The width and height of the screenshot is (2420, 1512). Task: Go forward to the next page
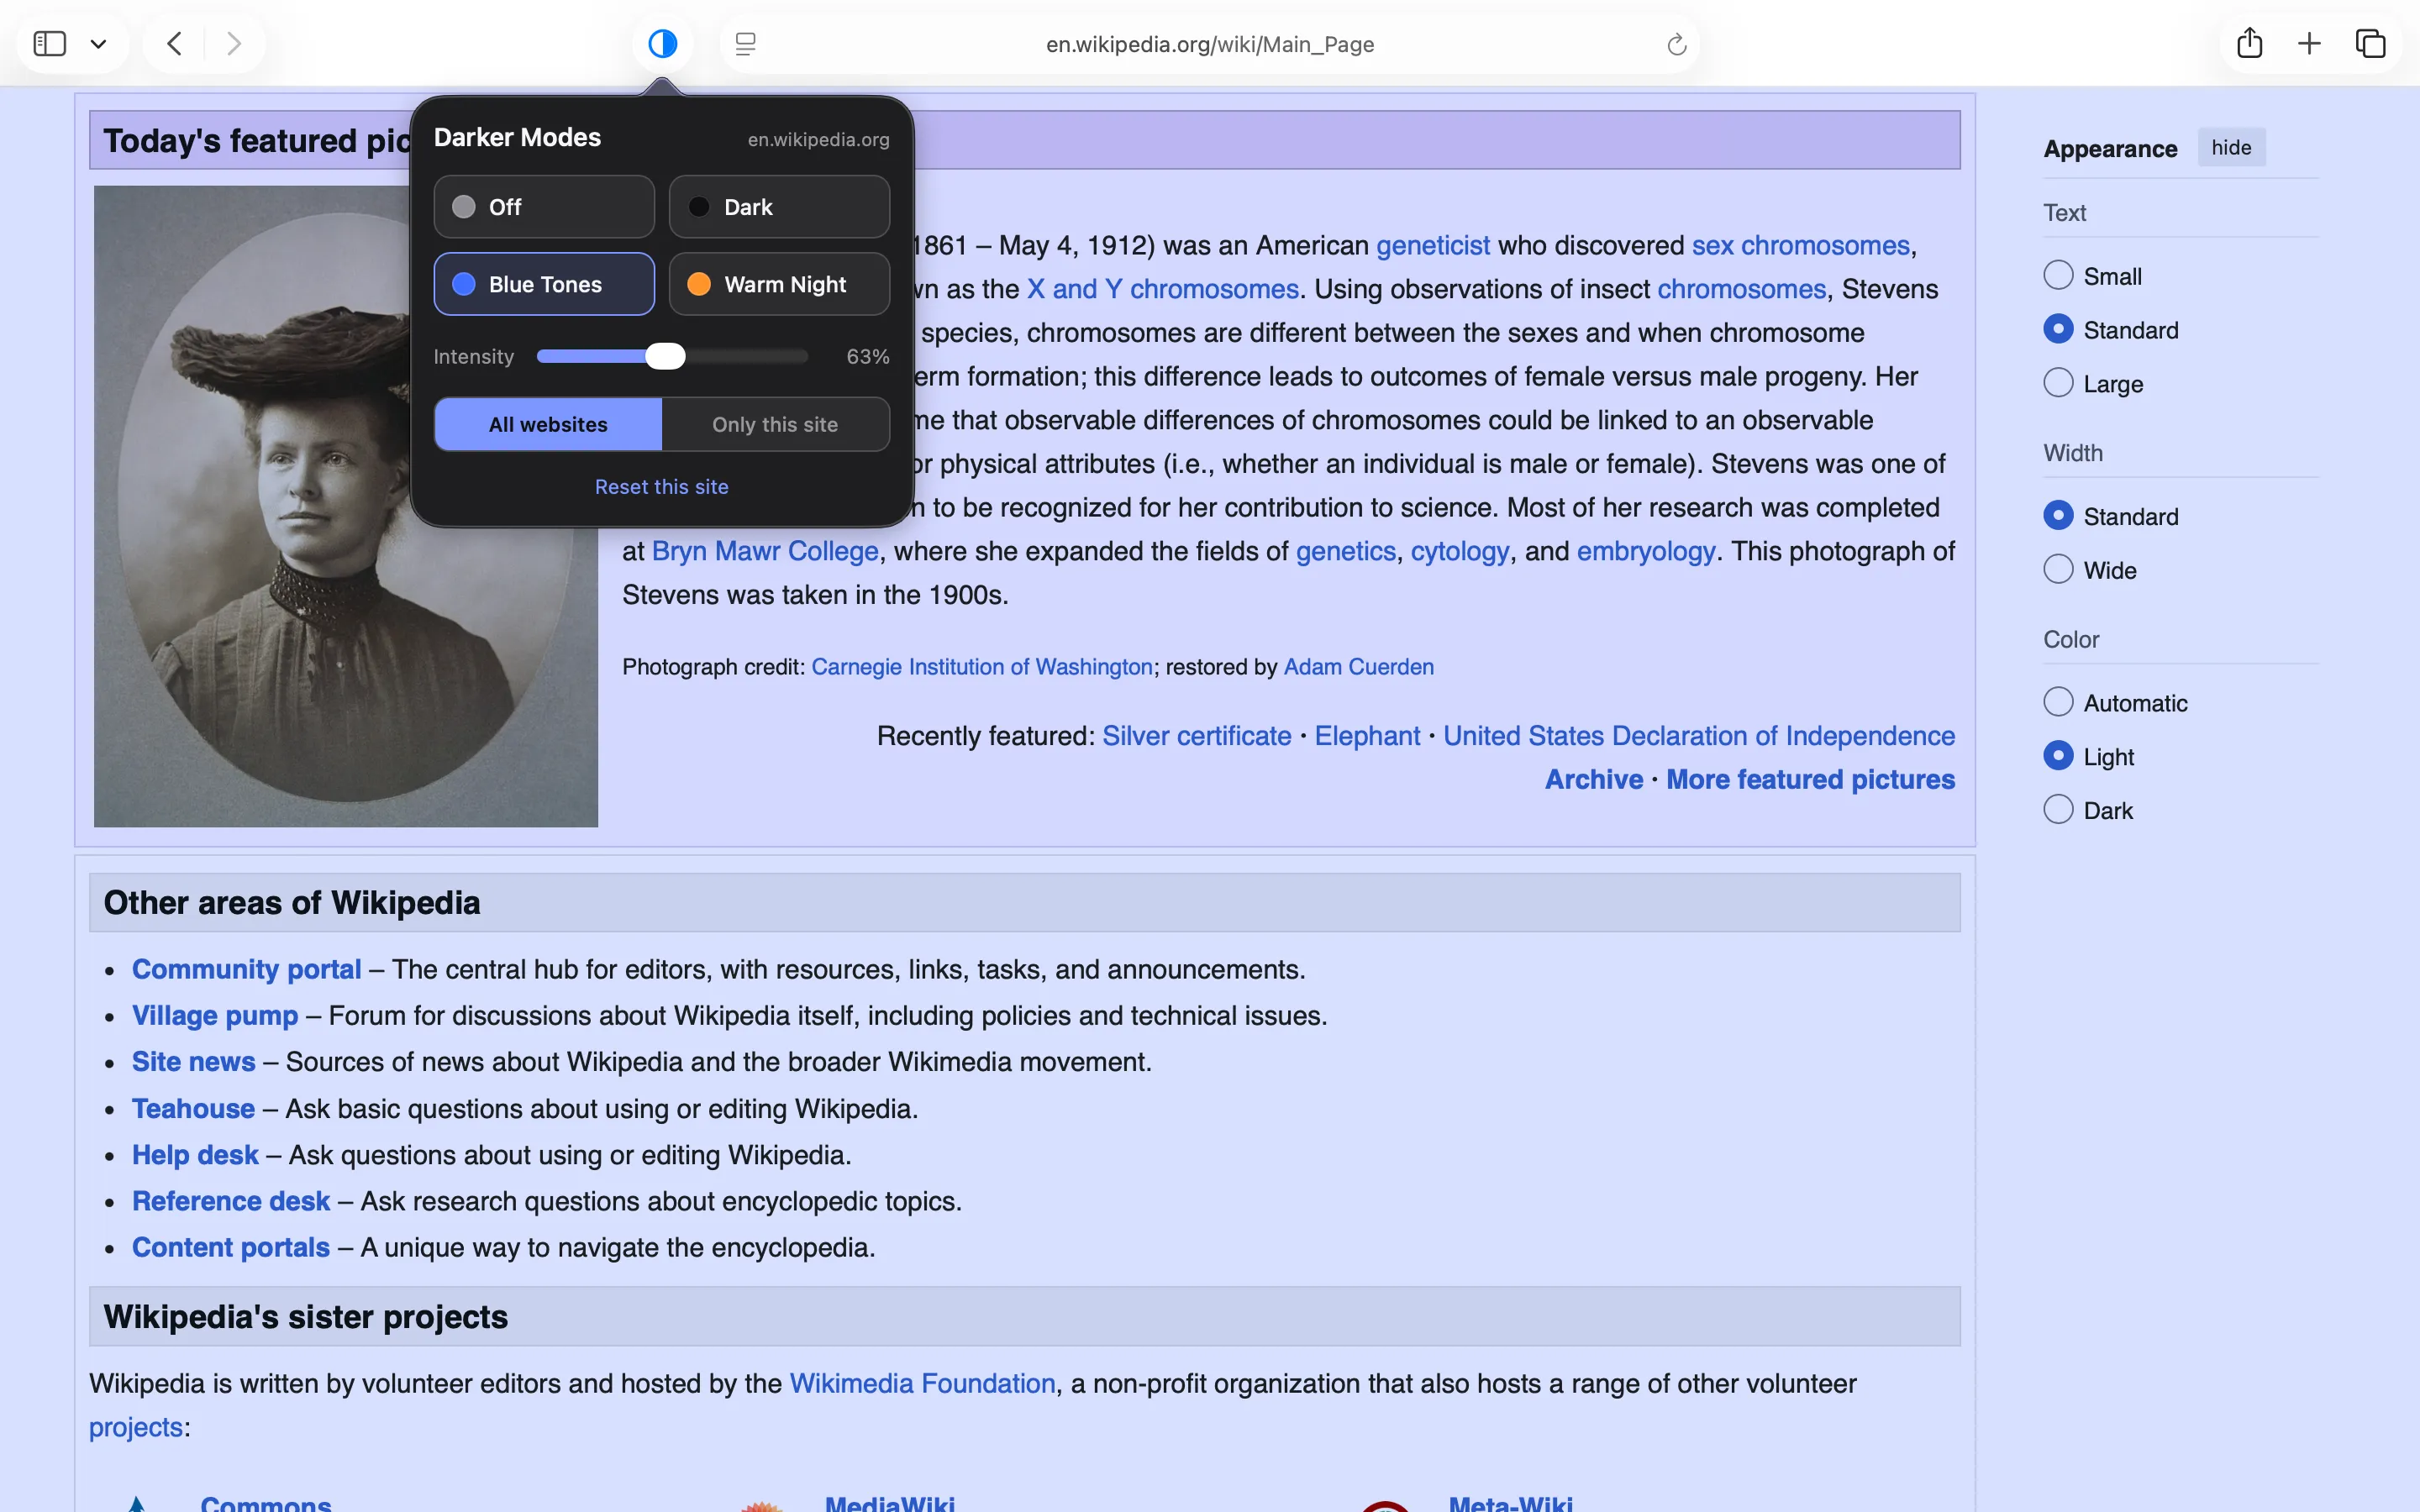point(234,44)
